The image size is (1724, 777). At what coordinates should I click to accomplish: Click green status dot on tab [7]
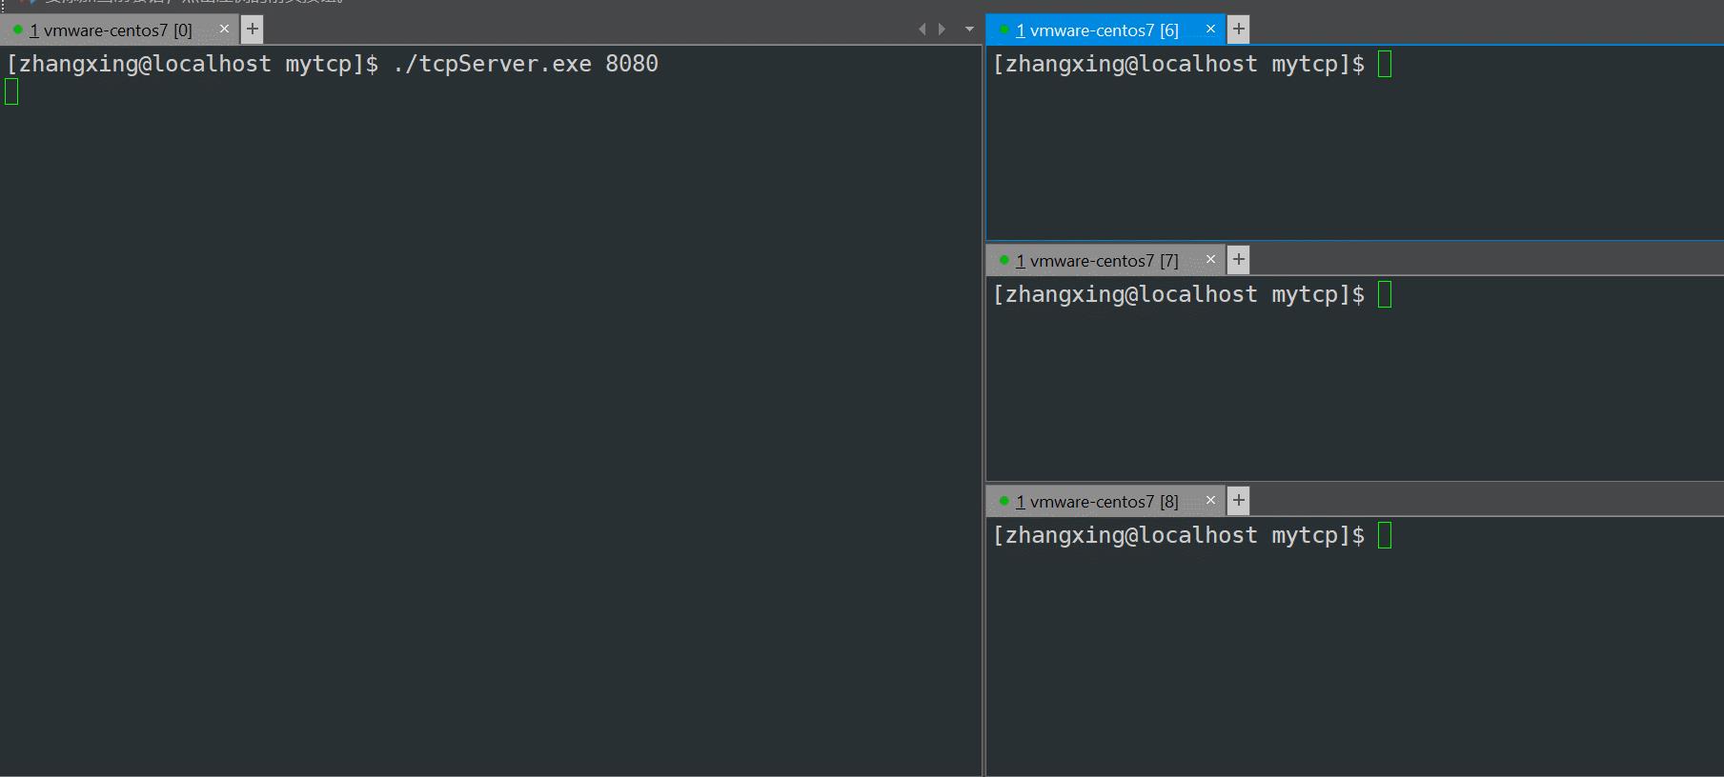click(x=1004, y=260)
